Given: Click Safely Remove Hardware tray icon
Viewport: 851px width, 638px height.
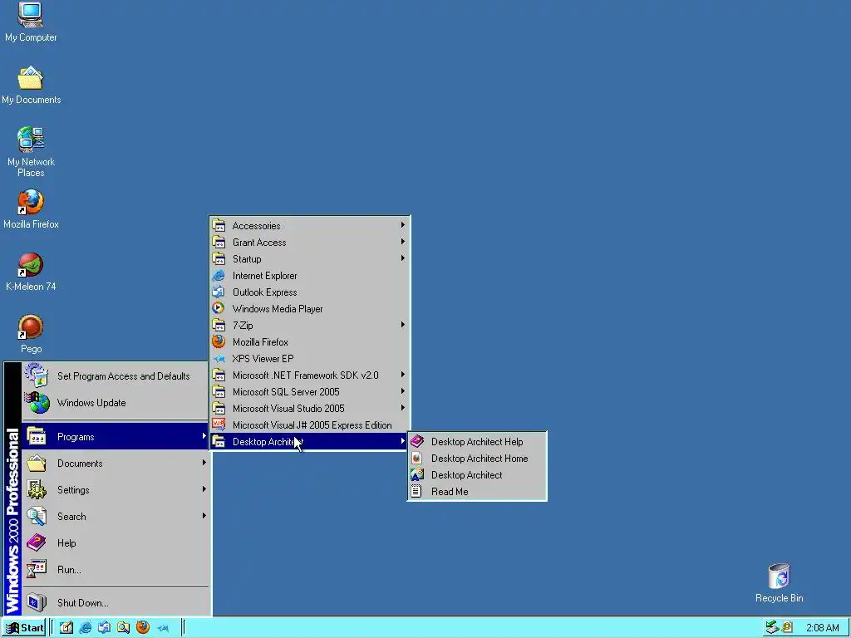Looking at the screenshot, I should (x=772, y=628).
